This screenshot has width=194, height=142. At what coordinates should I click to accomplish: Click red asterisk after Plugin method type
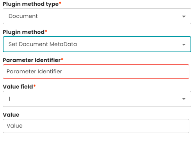[x=60, y=3]
